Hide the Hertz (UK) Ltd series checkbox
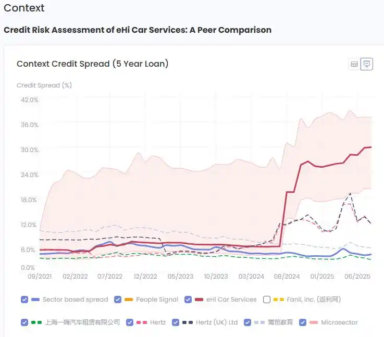The height and width of the screenshot is (337, 384). point(176,322)
